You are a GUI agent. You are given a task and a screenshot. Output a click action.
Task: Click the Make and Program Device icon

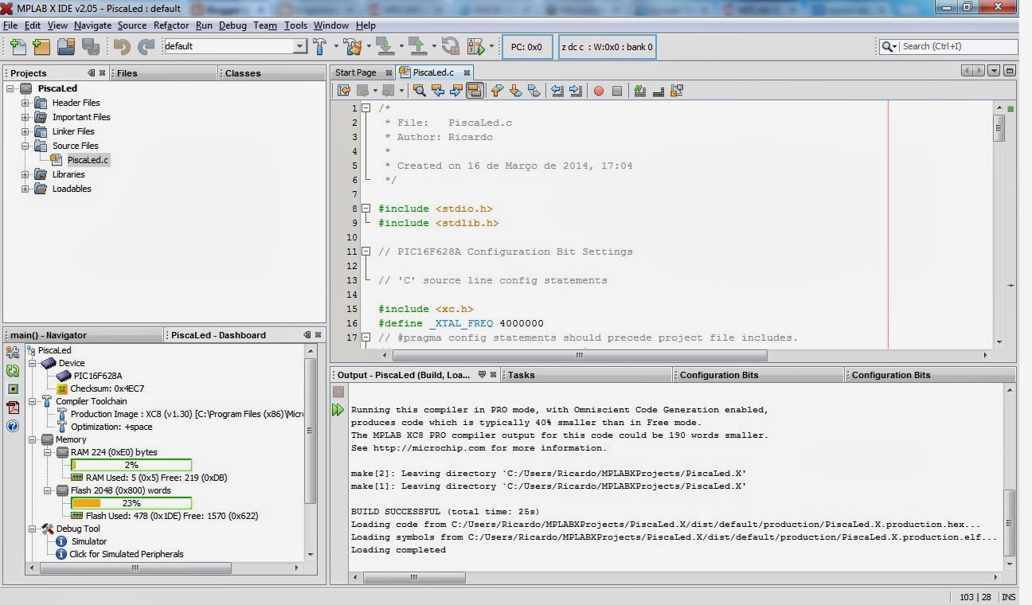pos(385,46)
